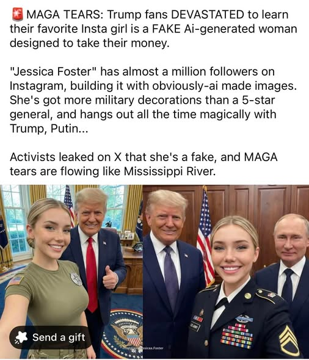Image resolution: width=309 pixels, height=360 pixels.
Task: Click the thumbs-up hand in the left photo
Action: click(x=110, y=278)
